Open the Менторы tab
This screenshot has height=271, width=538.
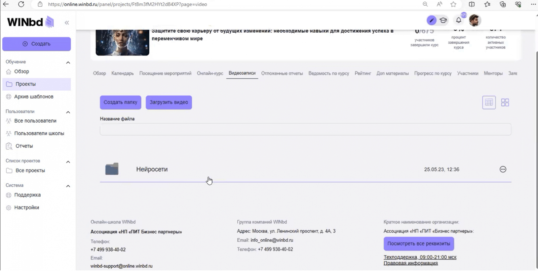[493, 73]
